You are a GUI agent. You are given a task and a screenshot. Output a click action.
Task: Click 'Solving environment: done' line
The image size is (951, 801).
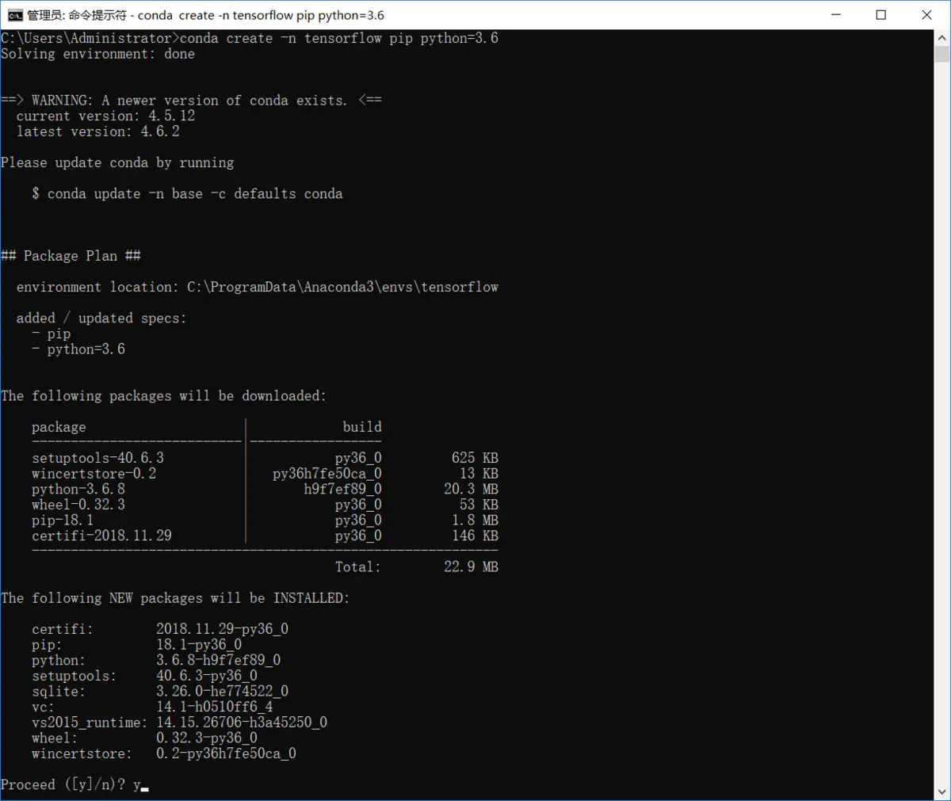point(97,54)
